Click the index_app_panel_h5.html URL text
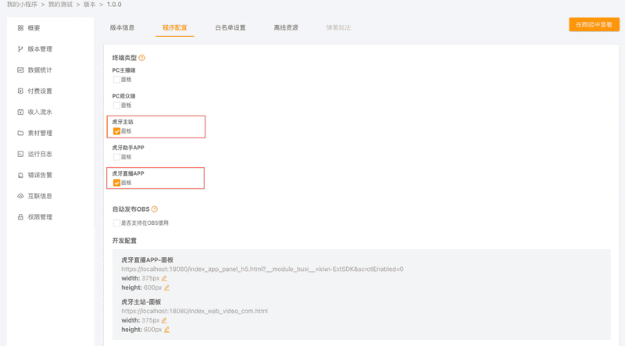 [x=262, y=269]
